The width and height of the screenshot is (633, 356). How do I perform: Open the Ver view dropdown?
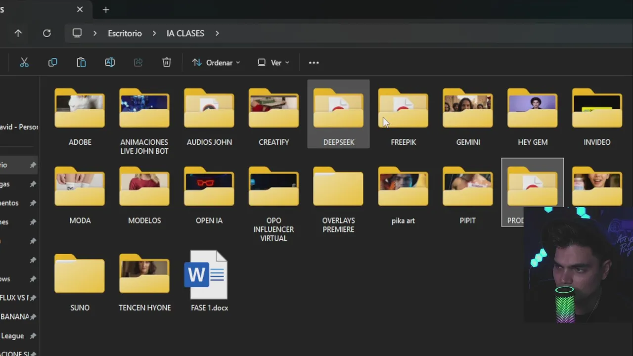point(273,63)
